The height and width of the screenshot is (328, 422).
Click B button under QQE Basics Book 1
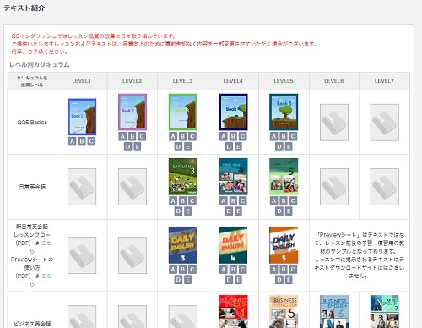click(x=82, y=141)
